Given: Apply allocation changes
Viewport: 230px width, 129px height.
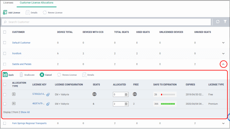Looking at the screenshot, I should (x=8, y=75).
